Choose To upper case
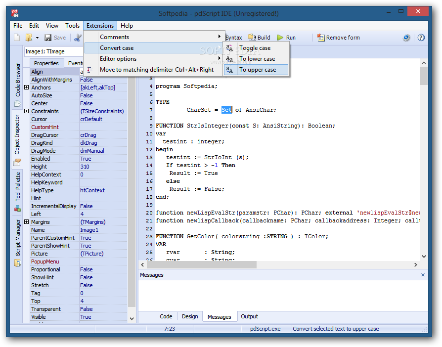This screenshot has width=442, height=347. tap(256, 70)
